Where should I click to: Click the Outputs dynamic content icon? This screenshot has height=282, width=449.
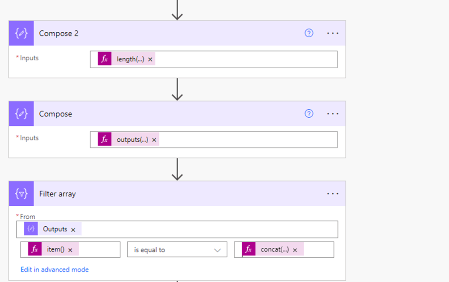point(31,229)
